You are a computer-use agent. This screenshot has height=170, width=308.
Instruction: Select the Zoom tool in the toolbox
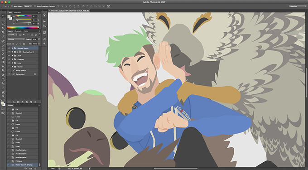tap(3, 96)
